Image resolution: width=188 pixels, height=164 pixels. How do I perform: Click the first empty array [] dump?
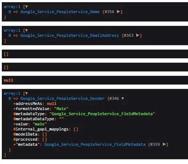pos(95,54)
